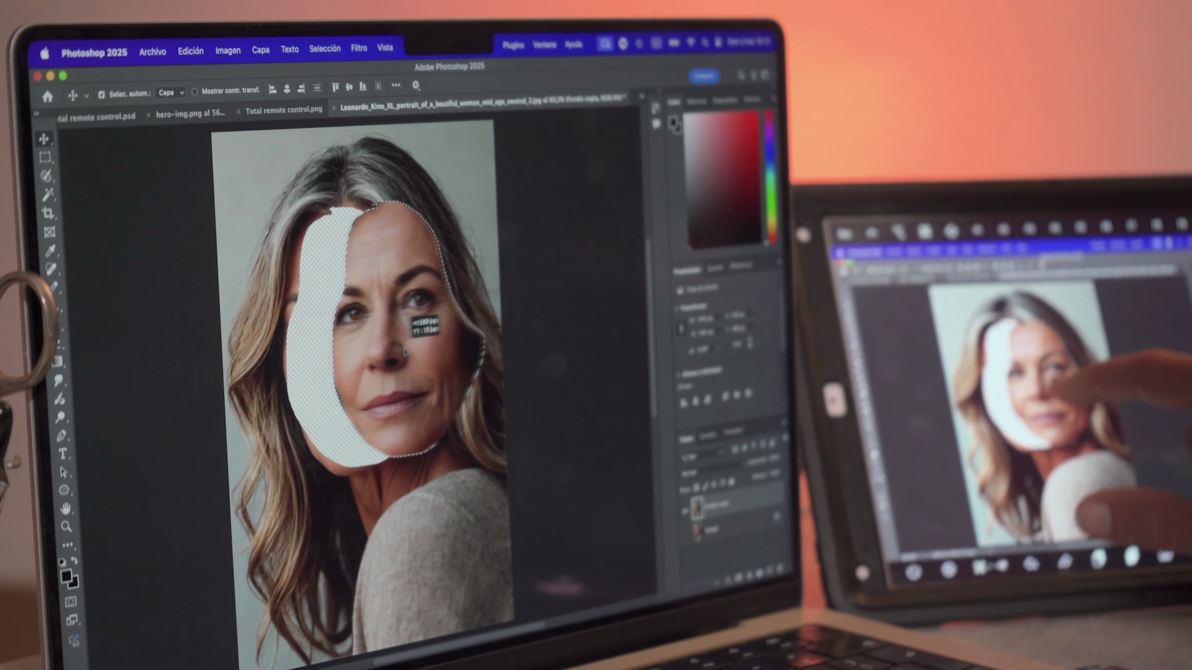Select the Magic Wand tool
1192x670 pixels.
[x=48, y=195]
